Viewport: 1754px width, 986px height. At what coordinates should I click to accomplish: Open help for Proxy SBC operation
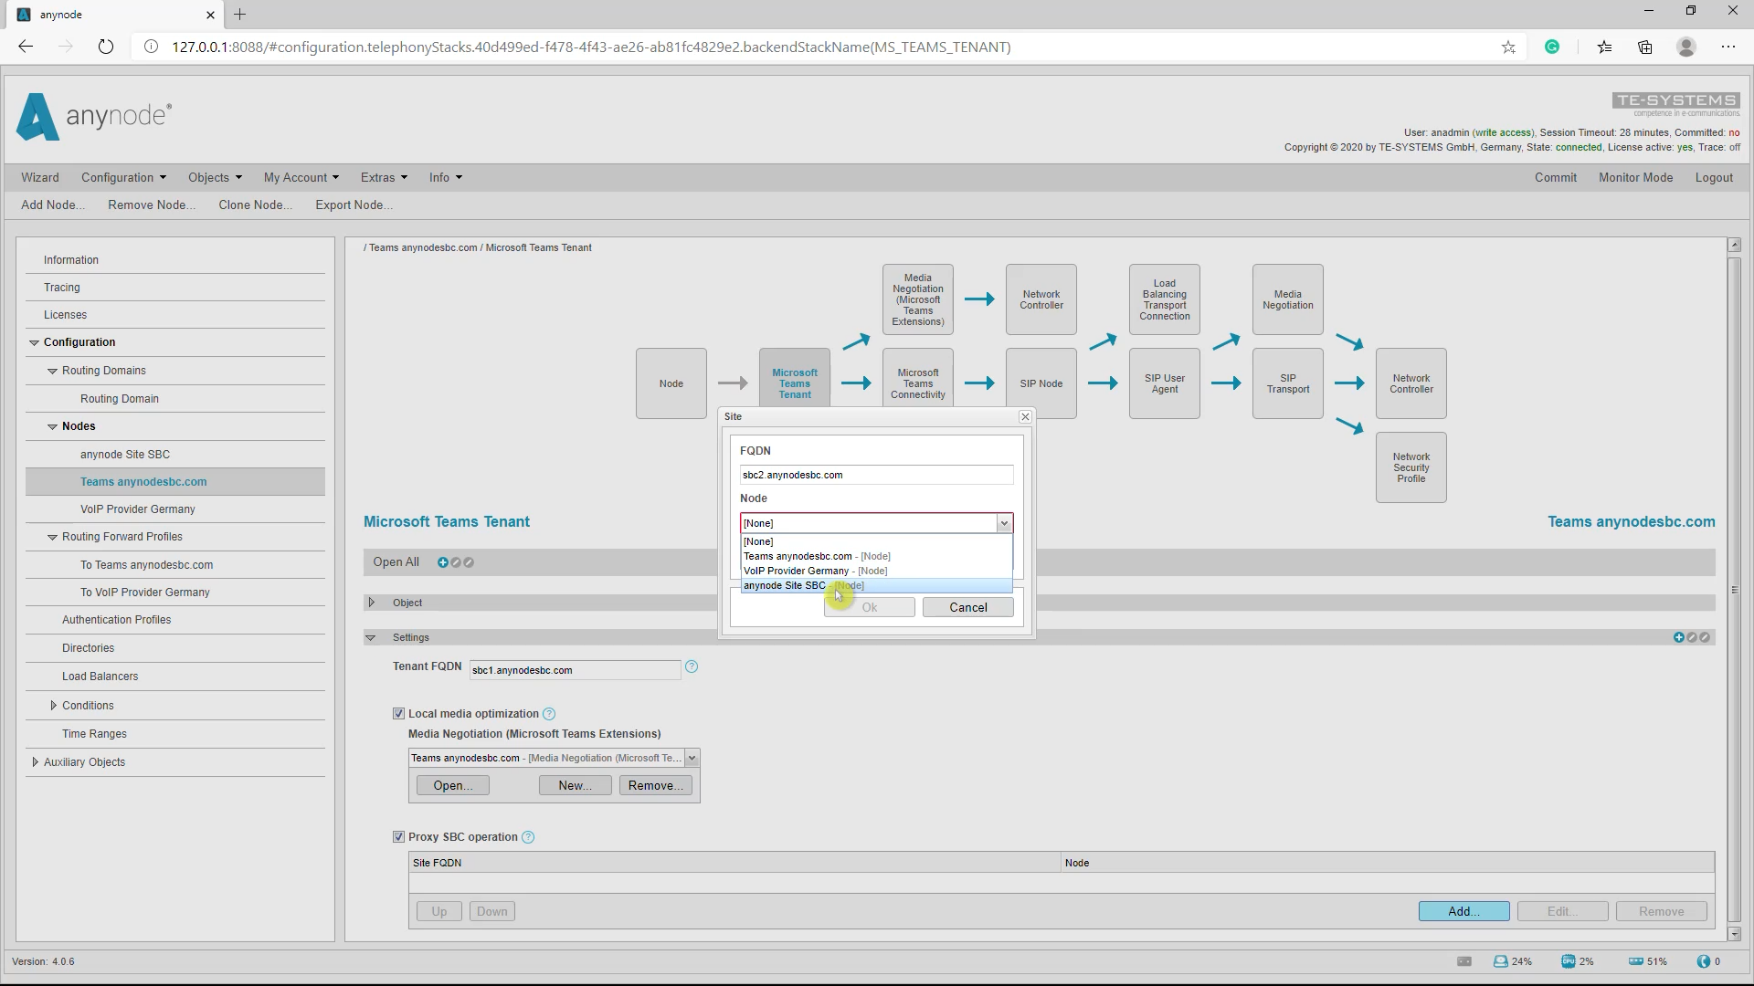coord(528,837)
